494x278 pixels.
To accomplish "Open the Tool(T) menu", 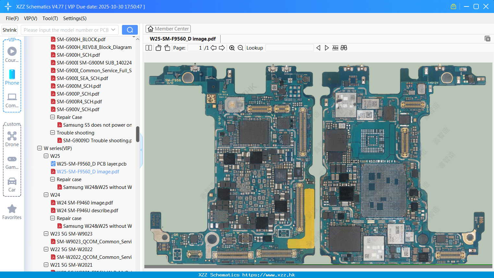I will (50, 18).
